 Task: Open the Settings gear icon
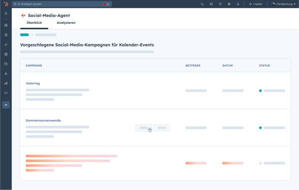coord(229,4)
